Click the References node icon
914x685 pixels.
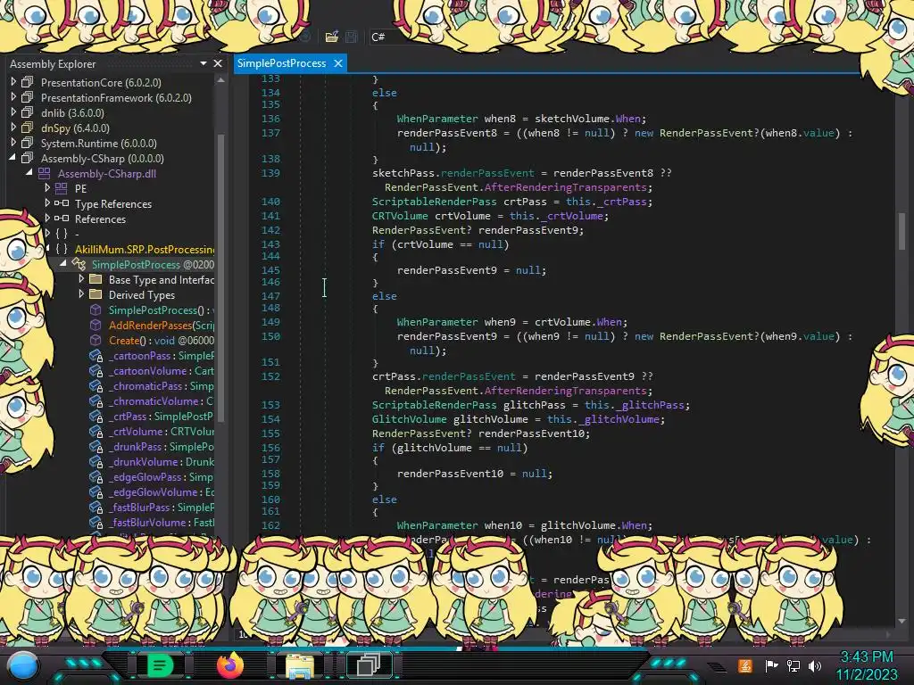(62, 219)
